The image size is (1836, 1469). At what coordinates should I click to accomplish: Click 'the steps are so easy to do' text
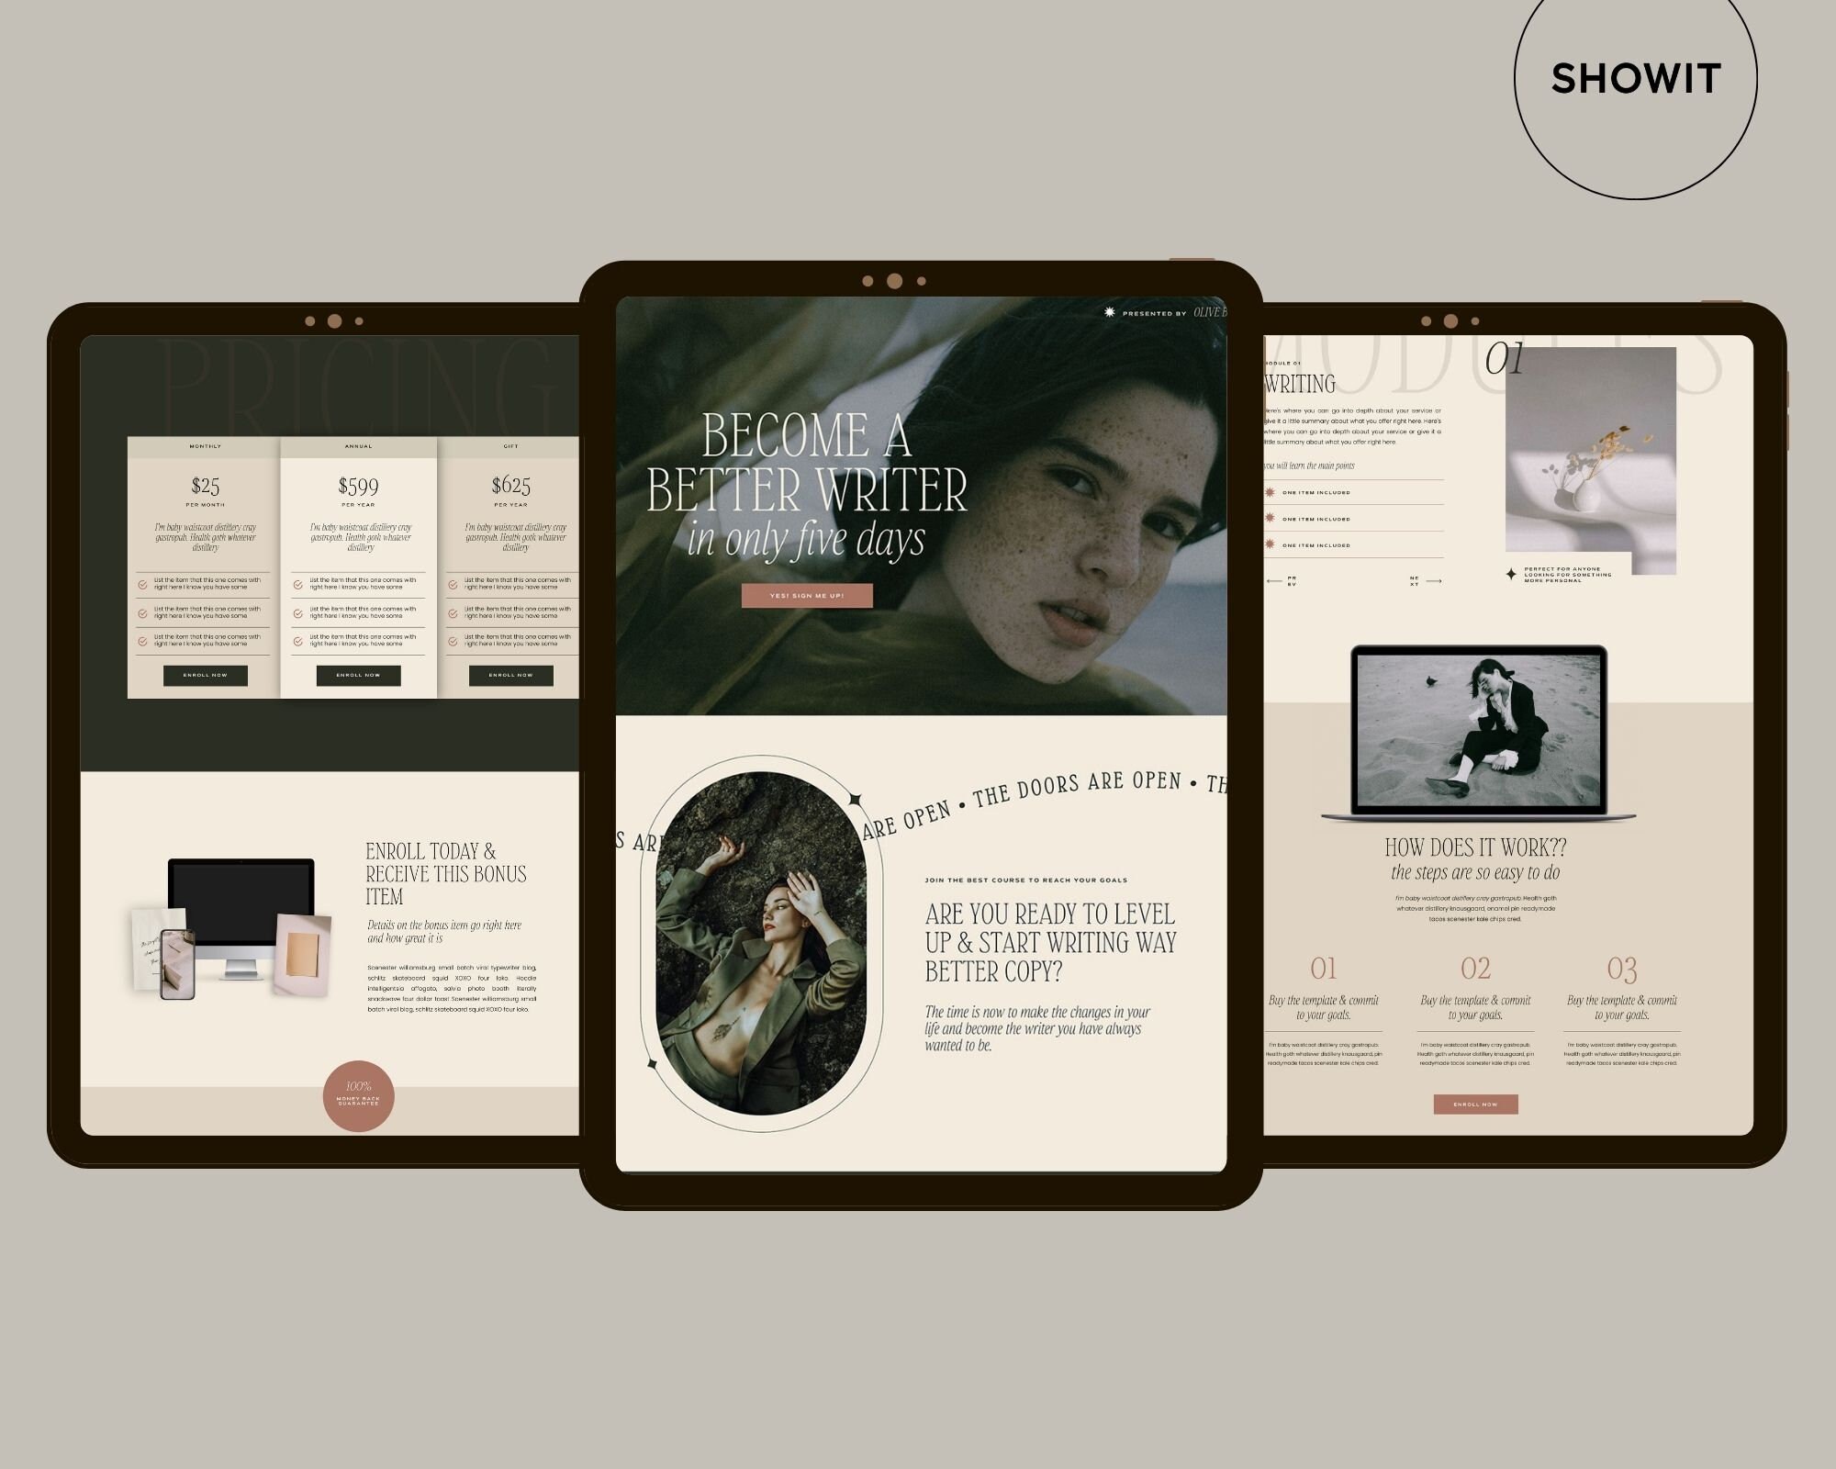pyautogui.click(x=1475, y=872)
